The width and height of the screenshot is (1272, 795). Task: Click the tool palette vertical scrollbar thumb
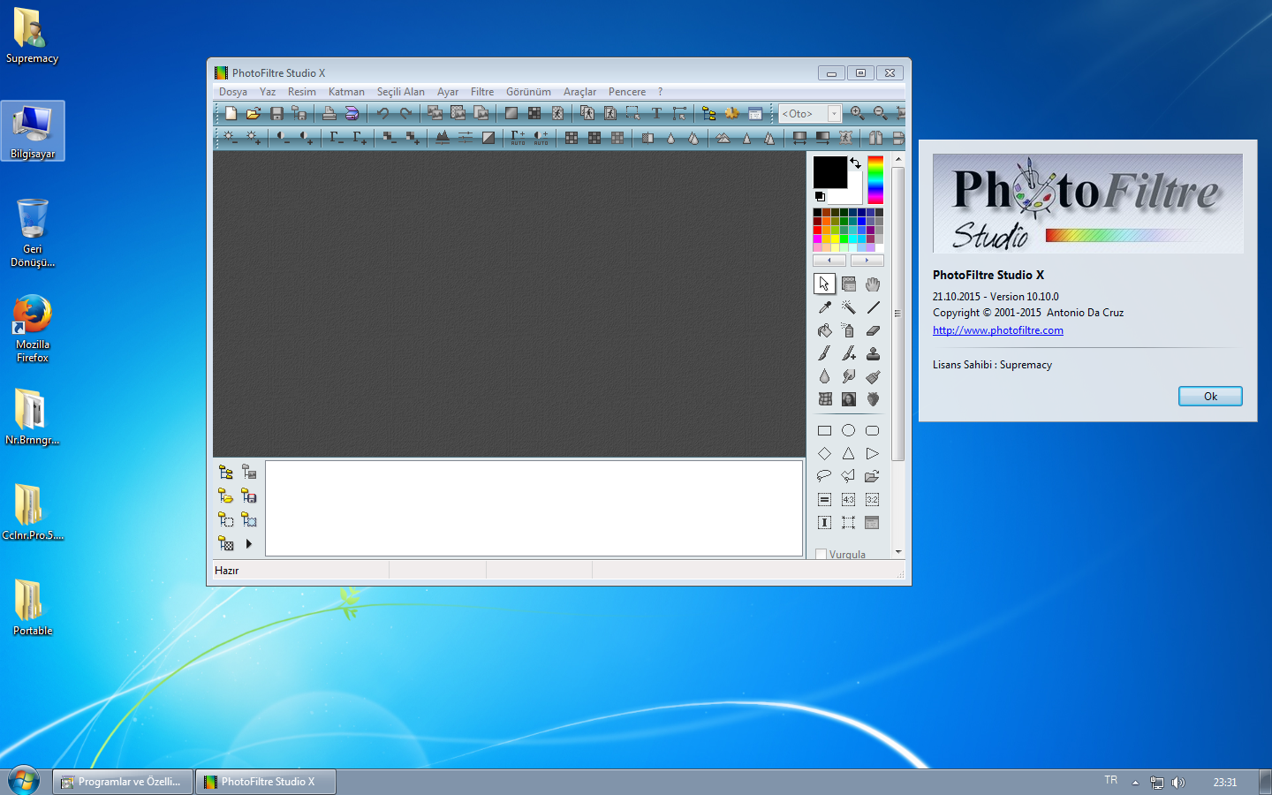coord(898,314)
